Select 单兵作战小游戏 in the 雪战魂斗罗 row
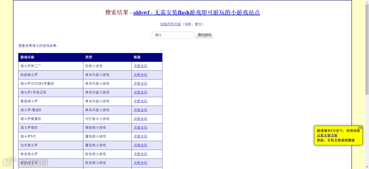This screenshot has height=169, width=369. pyautogui.click(x=107, y=101)
